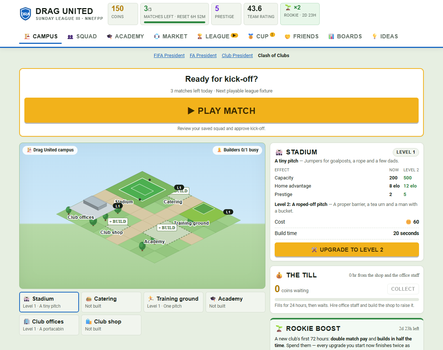The height and width of the screenshot is (350, 443).
Task: Click the Friends tab's handshake icon
Action: [x=288, y=36]
